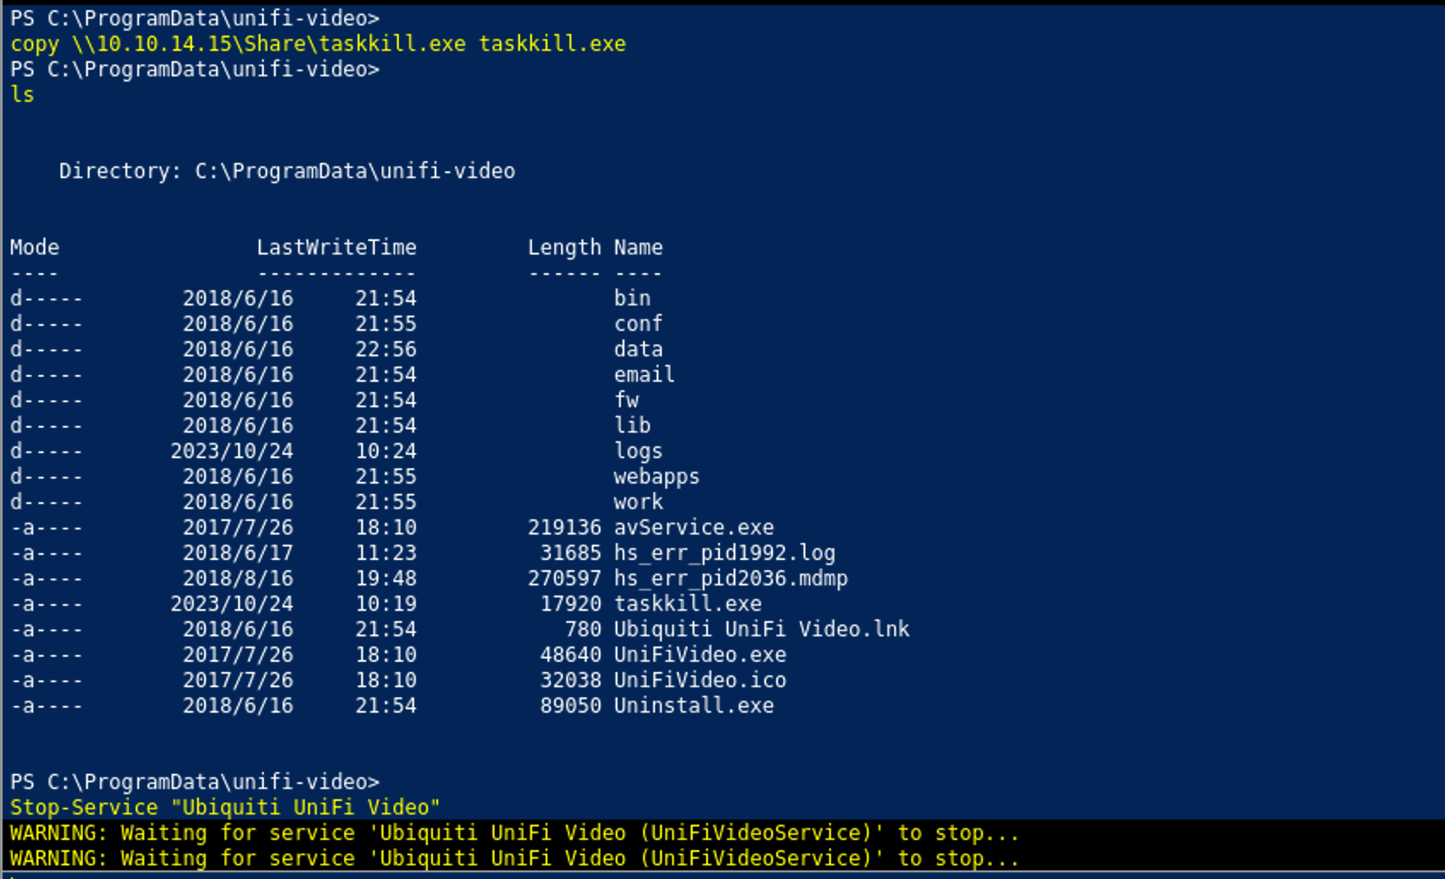Viewport: 1445px width, 879px height.
Task: Click the hs_err_pid1992.log file name
Action: [724, 553]
